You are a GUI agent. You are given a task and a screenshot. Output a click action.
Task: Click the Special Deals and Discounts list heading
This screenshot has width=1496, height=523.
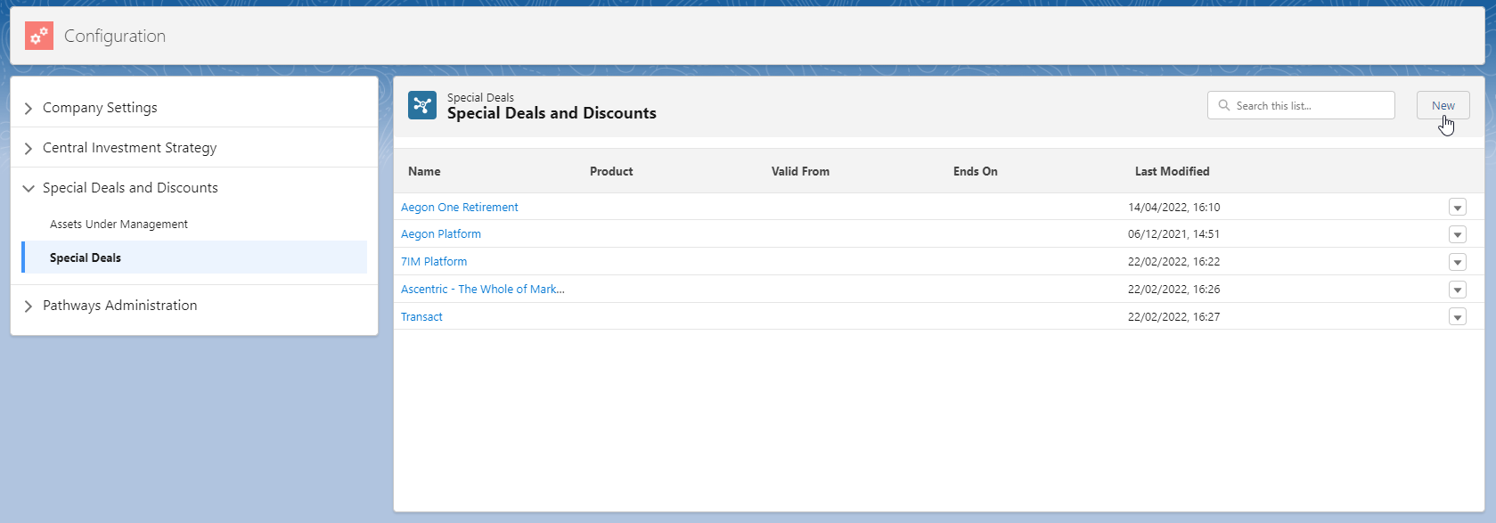click(552, 113)
